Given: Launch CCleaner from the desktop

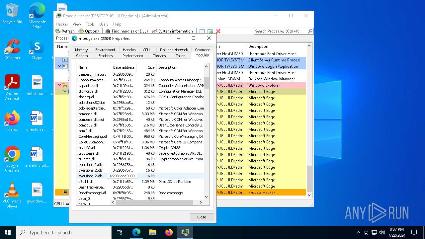Looking at the screenshot, I should [12, 49].
